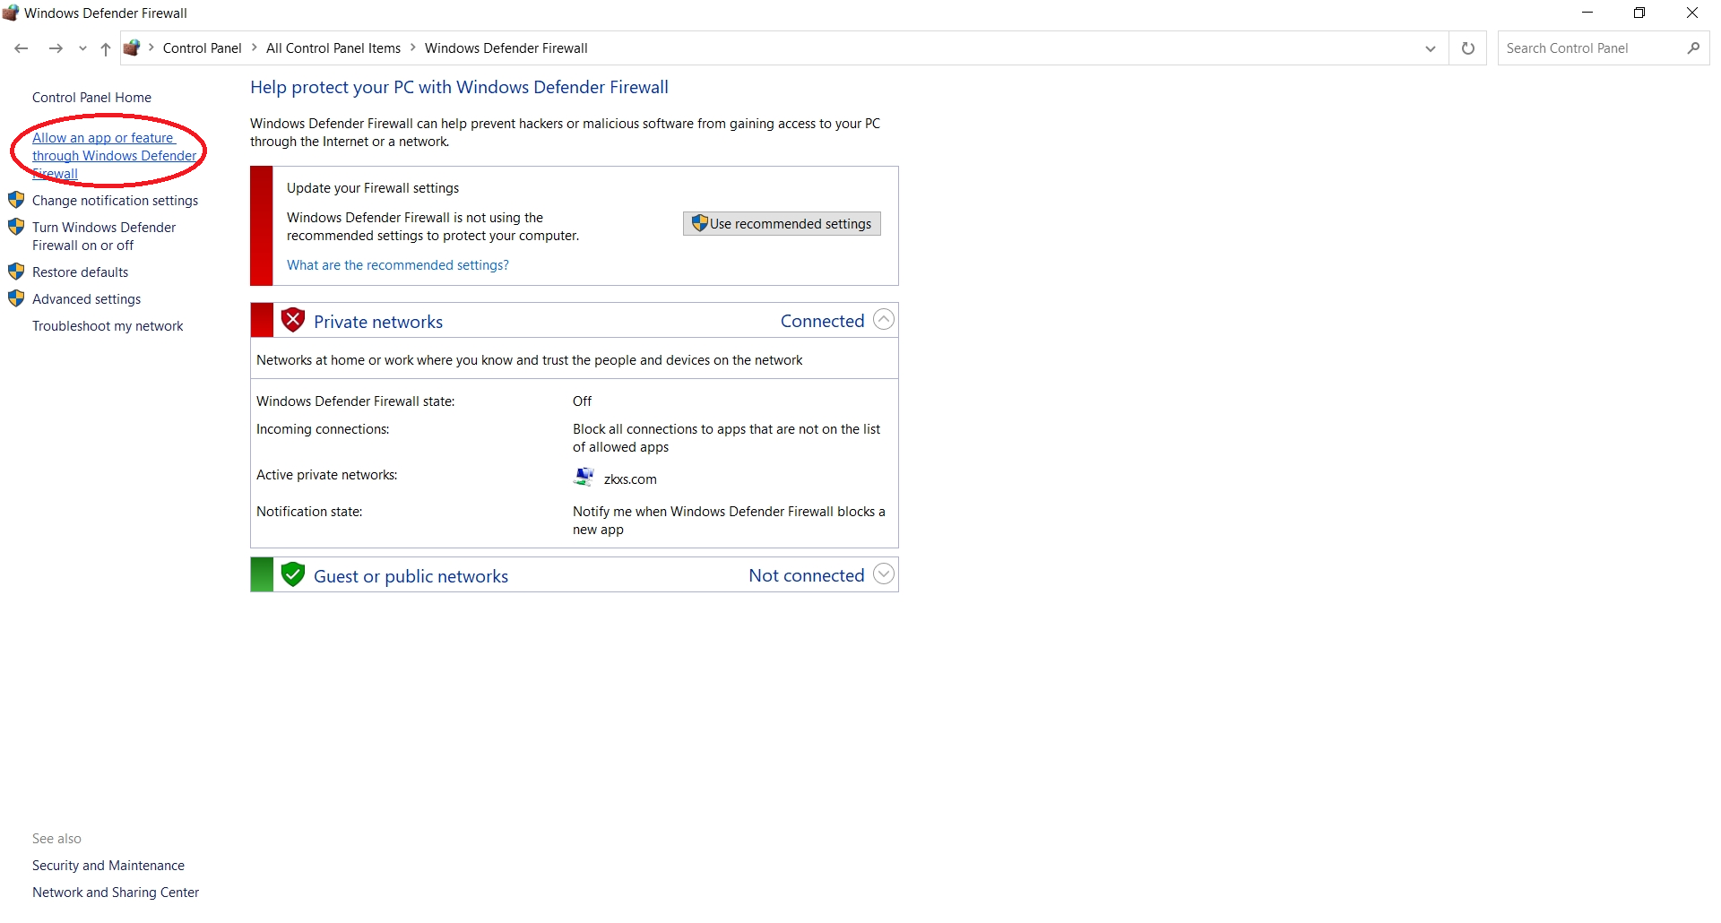Click the Private networks heading
Image resolution: width=1721 pixels, height=923 pixels.
[x=378, y=322]
